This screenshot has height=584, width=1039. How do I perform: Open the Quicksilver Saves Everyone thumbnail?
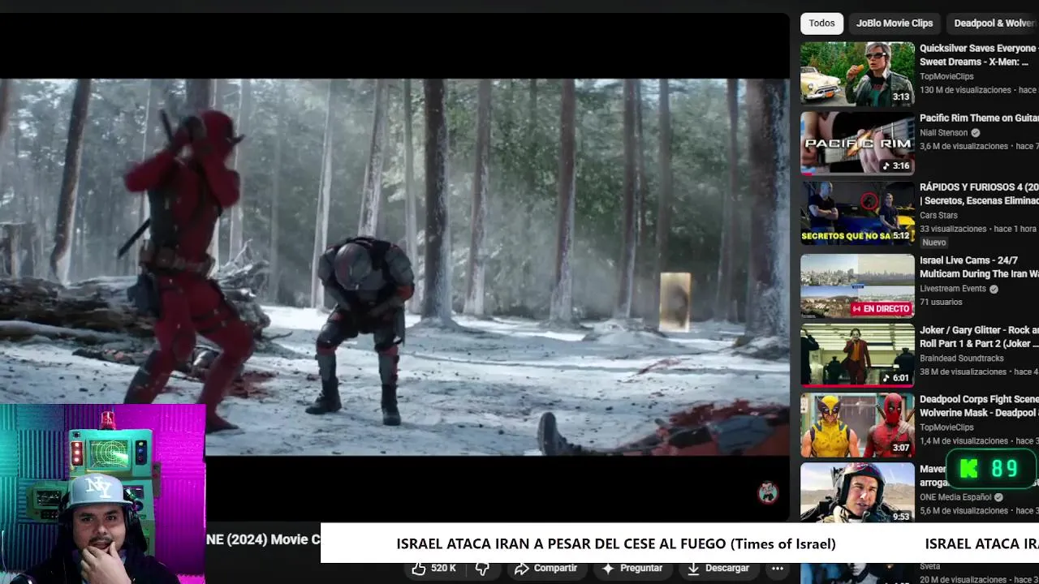857,74
